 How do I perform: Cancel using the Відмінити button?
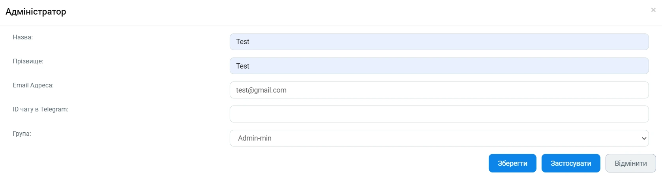point(630,163)
